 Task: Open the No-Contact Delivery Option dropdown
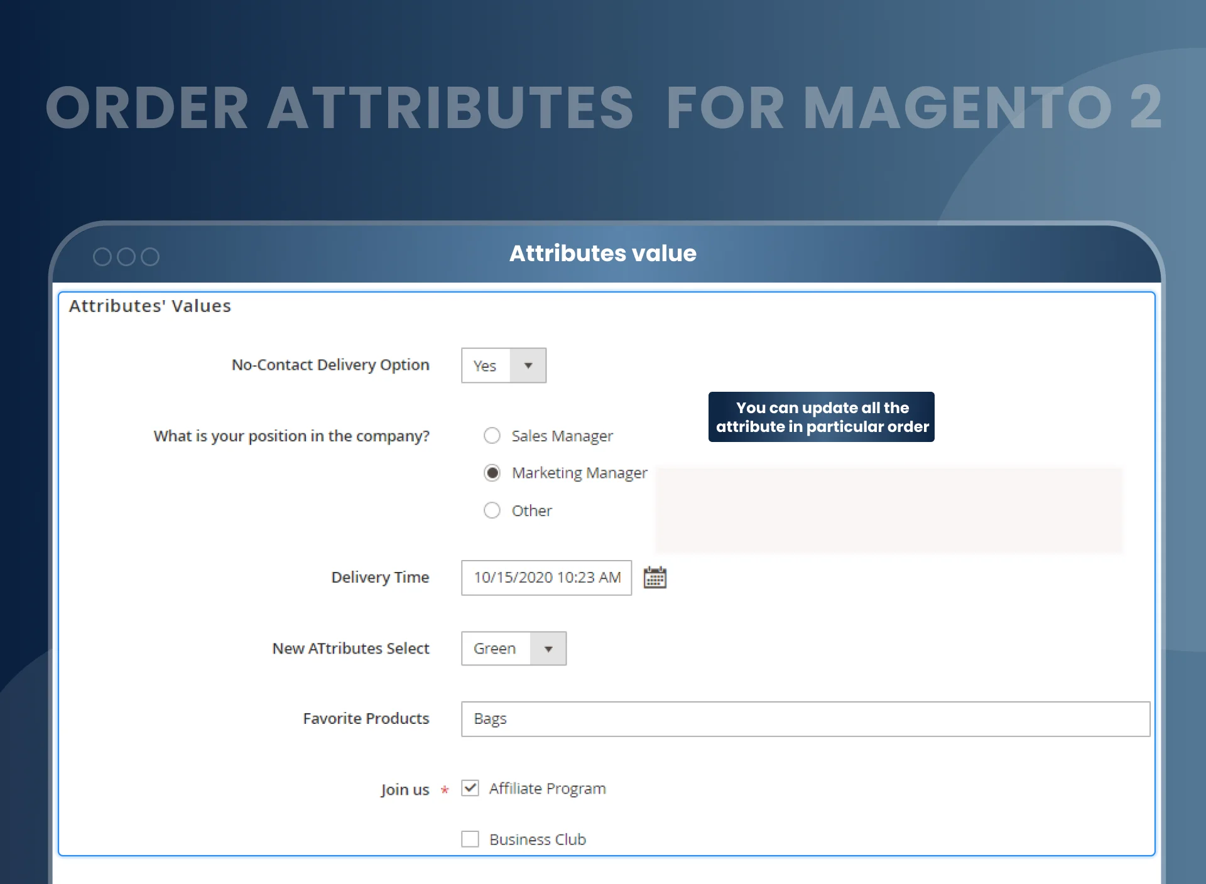504,365
